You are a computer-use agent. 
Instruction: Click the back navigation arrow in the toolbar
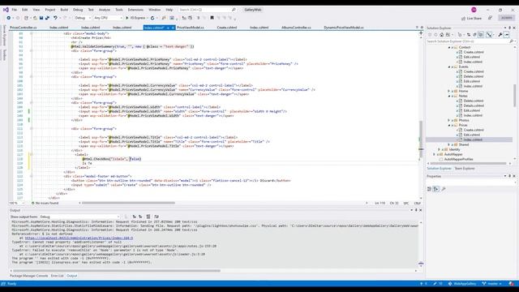9,18
